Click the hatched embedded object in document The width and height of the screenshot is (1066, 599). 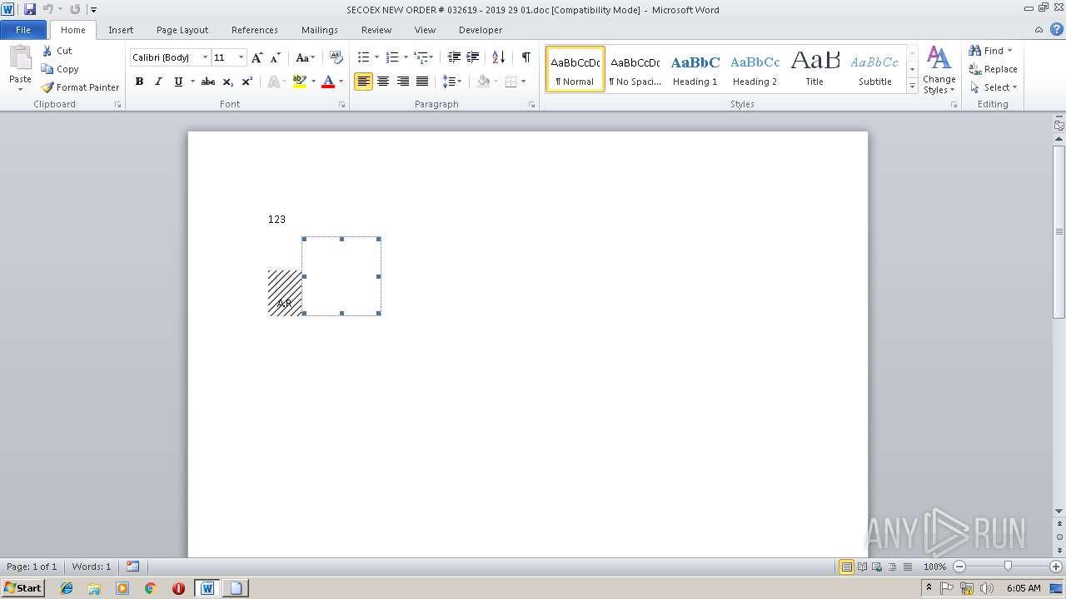pos(285,293)
